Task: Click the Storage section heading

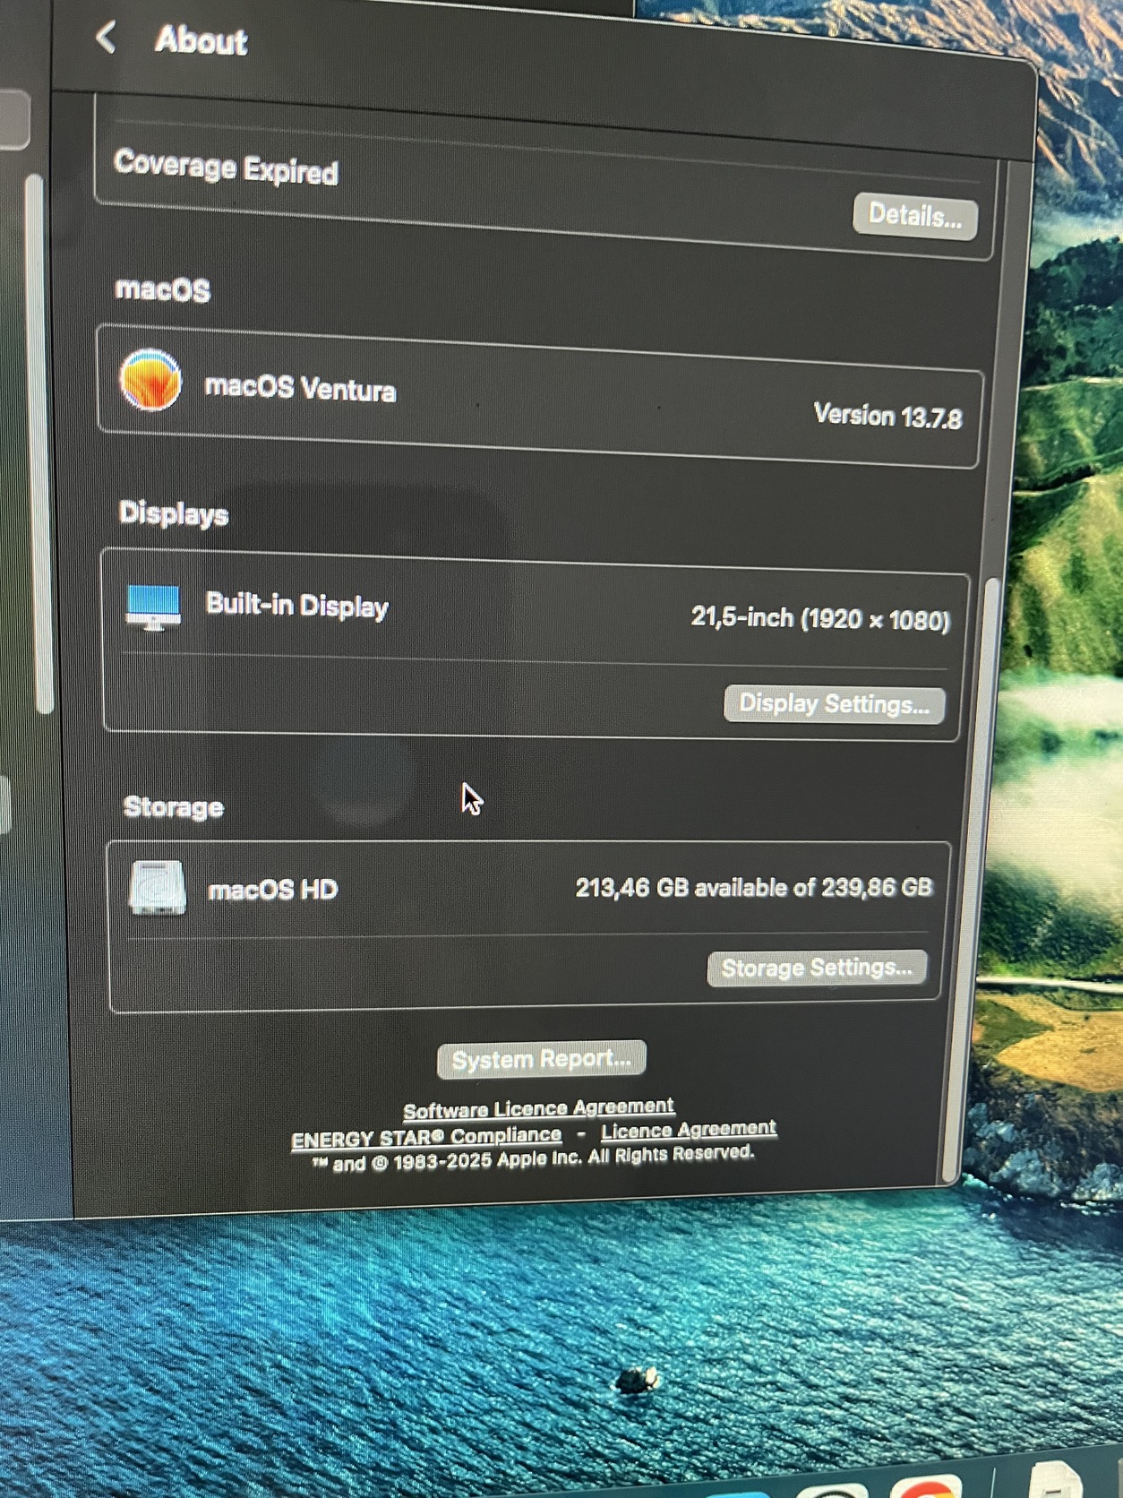Action: tap(174, 806)
